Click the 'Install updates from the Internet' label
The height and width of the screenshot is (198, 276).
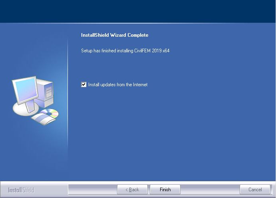click(118, 85)
